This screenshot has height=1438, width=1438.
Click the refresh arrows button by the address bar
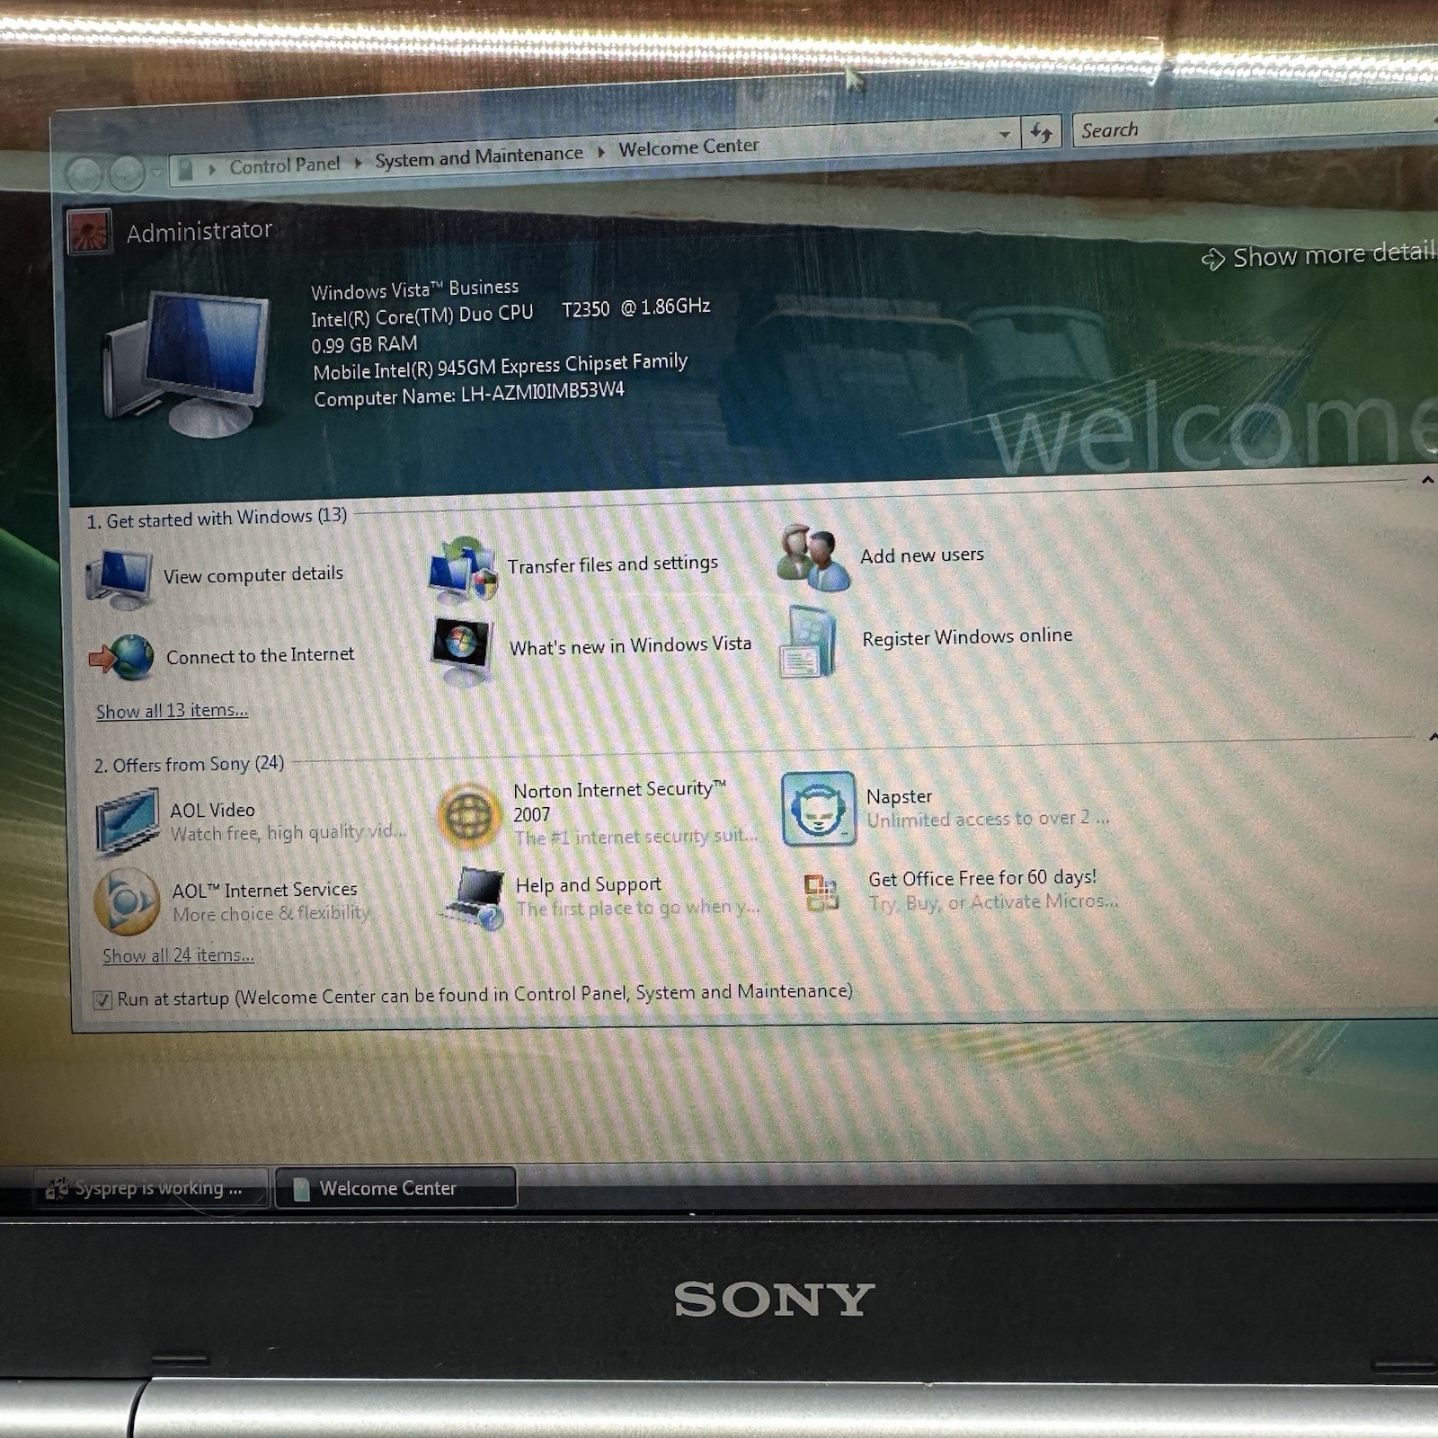pyautogui.click(x=1041, y=133)
